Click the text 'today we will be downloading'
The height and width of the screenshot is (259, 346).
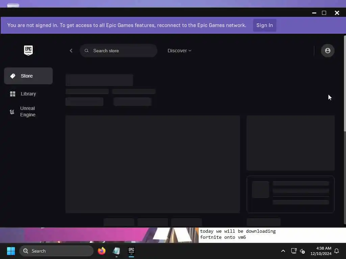pyautogui.click(x=238, y=231)
